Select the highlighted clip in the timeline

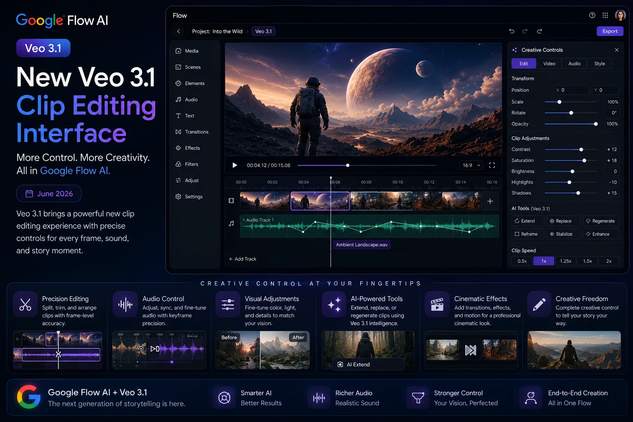(x=320, y=201)
